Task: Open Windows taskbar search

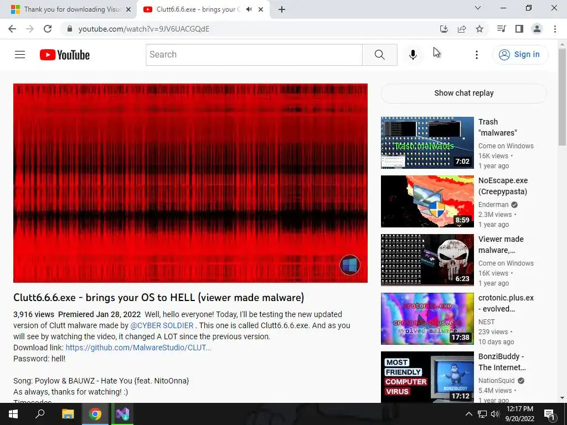Action: click(40, 414)
